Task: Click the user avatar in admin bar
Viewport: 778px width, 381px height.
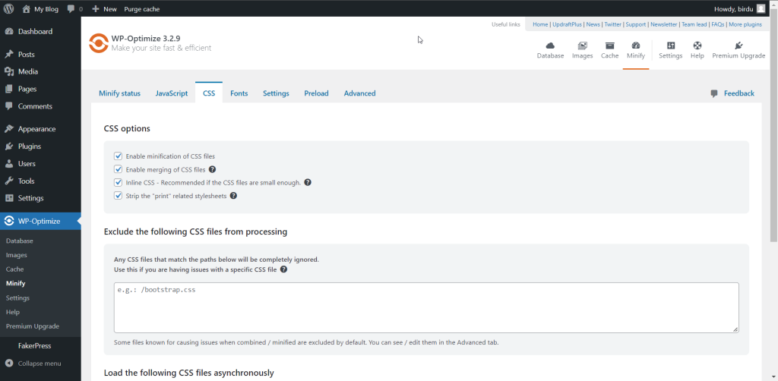Action: coord(761,9)
